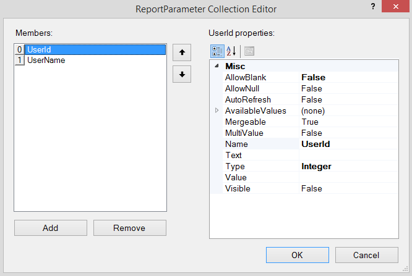Click the help question mark icon
Image resolution: width=412 pixels, height=276 pixels.
373,7
